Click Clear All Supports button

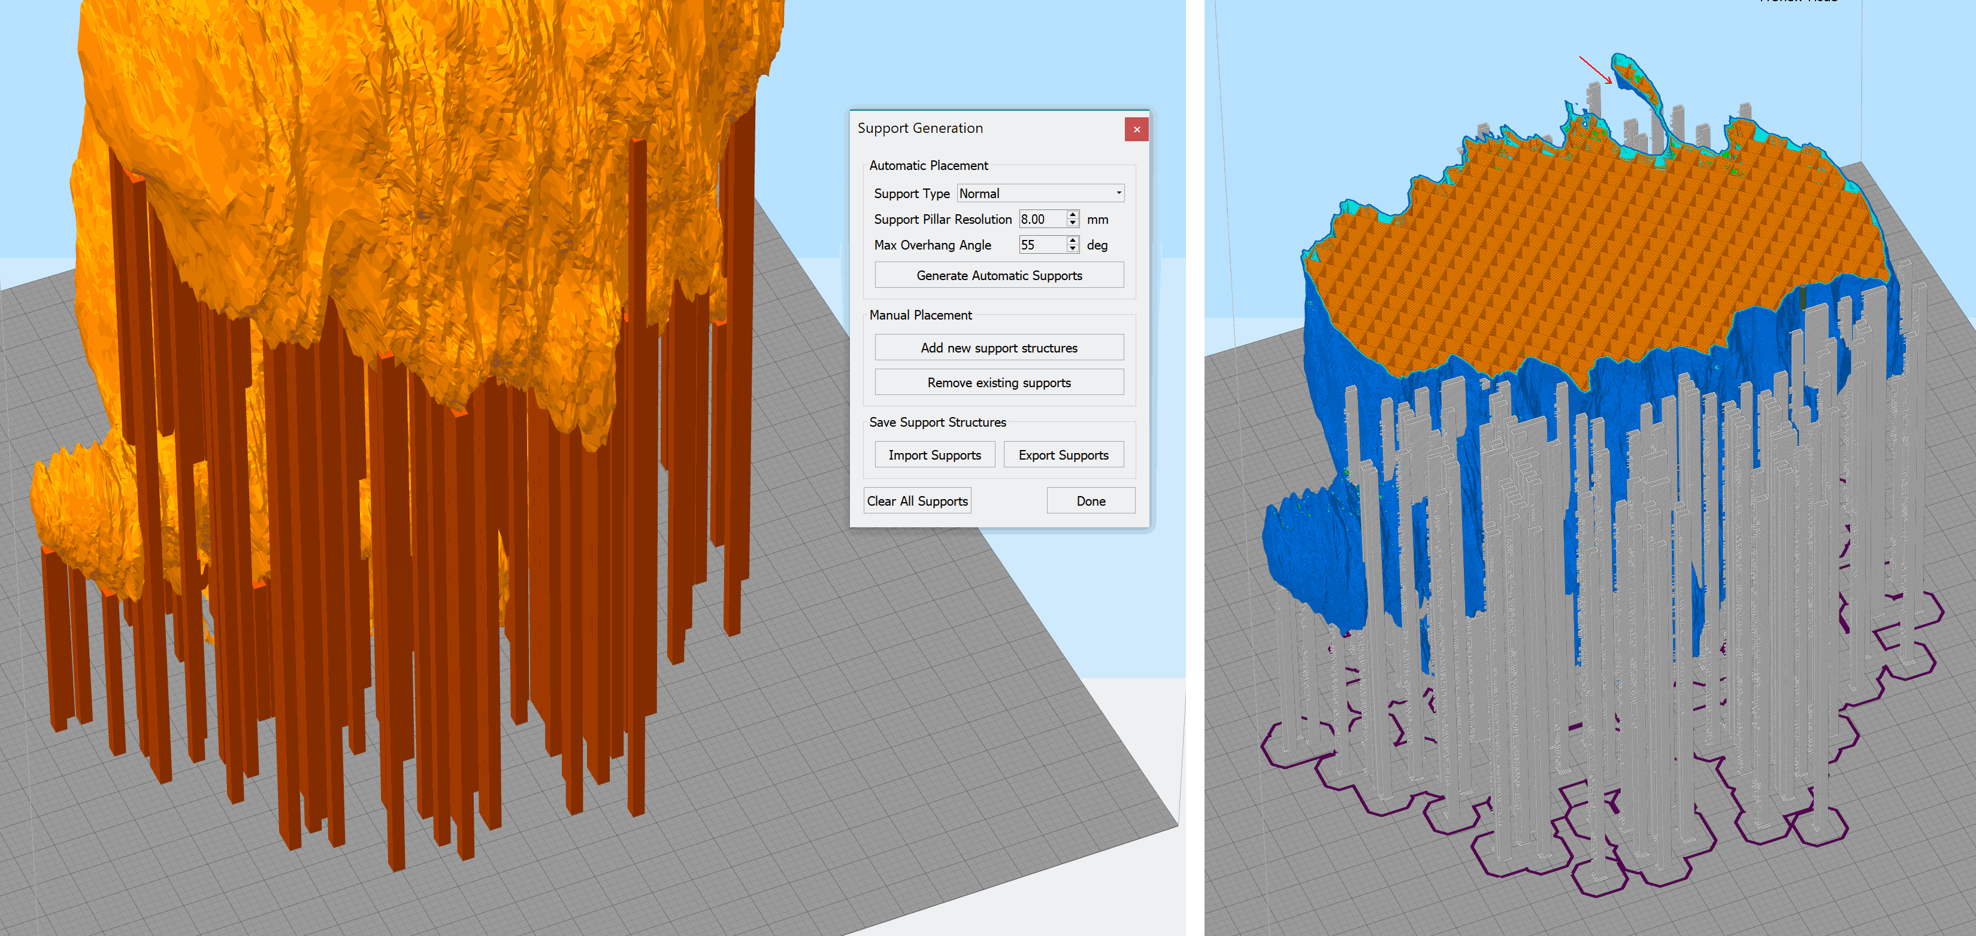point(918,500)
